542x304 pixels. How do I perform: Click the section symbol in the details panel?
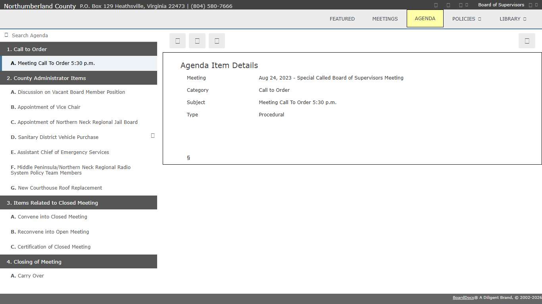[x=188, y=158]
